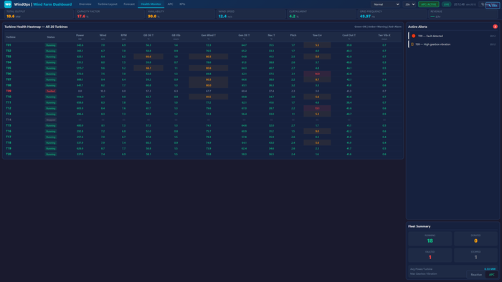Click the Fleet Summary panel title

[419, 226]
